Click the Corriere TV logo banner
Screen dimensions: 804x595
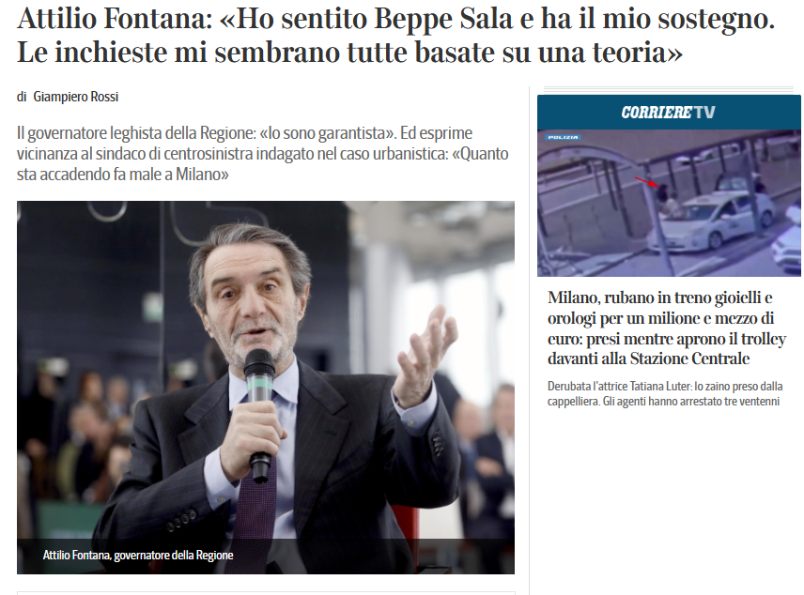coord(669,113)
